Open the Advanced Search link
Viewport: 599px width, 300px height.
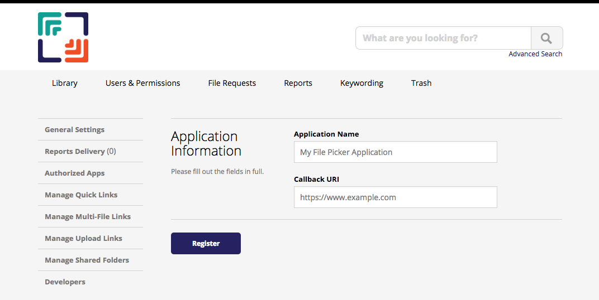[x=535, y=54]
